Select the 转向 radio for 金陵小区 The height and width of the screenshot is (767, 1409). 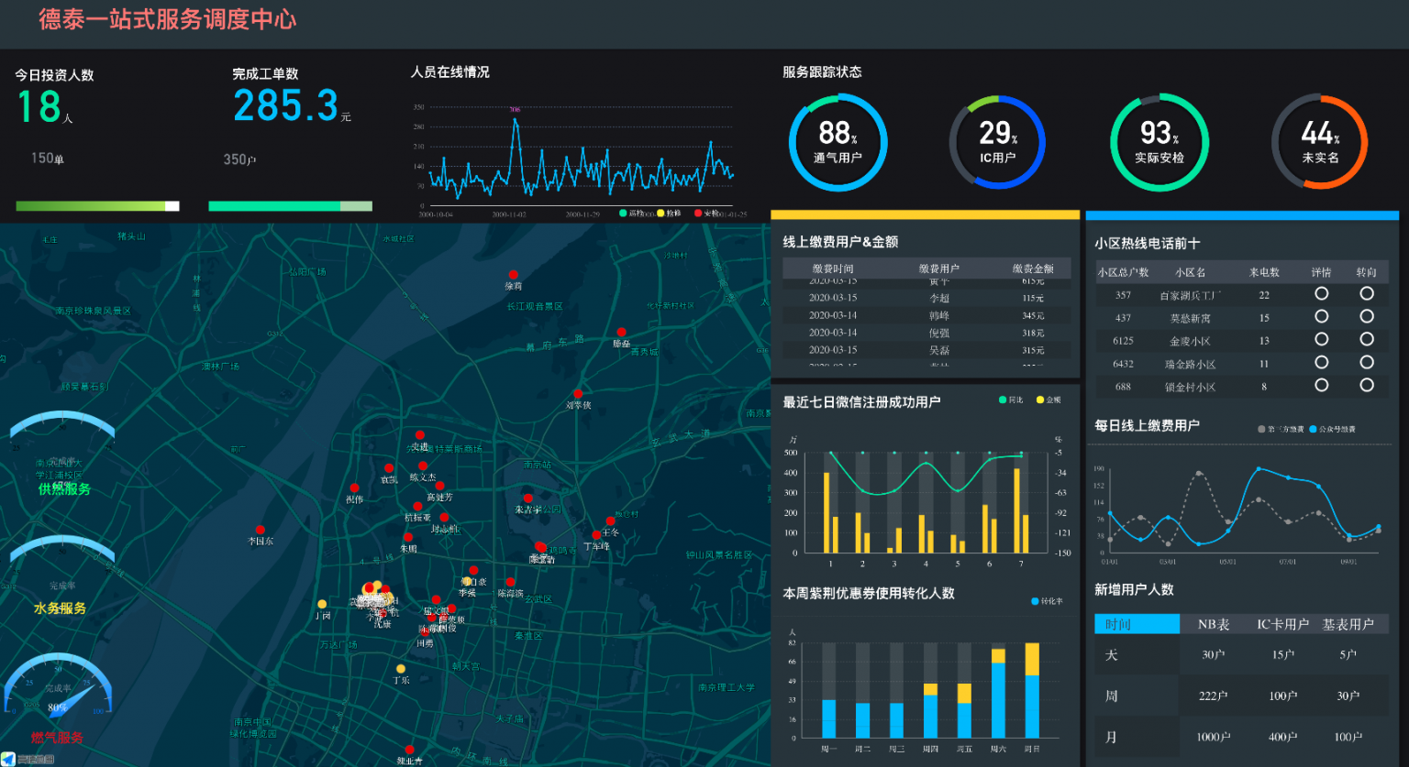tap(1367, 339)
